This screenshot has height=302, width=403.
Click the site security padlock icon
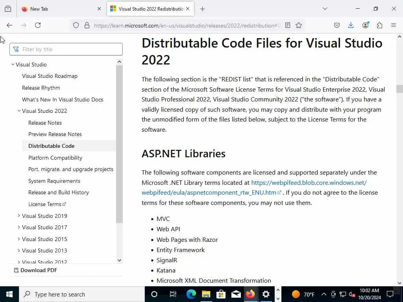[87, 25]
